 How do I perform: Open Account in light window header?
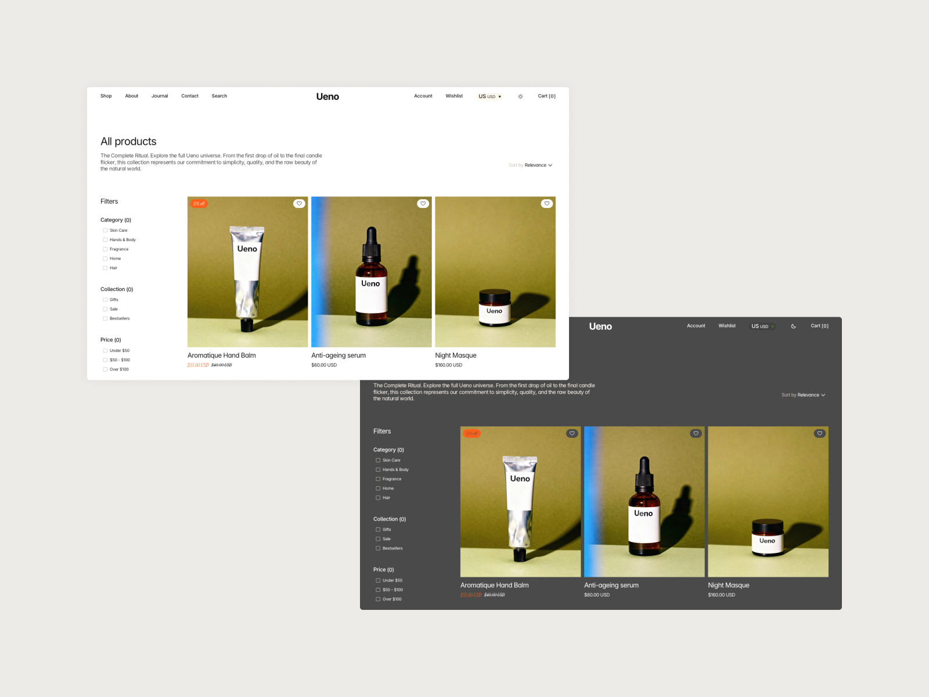[423, 96]
